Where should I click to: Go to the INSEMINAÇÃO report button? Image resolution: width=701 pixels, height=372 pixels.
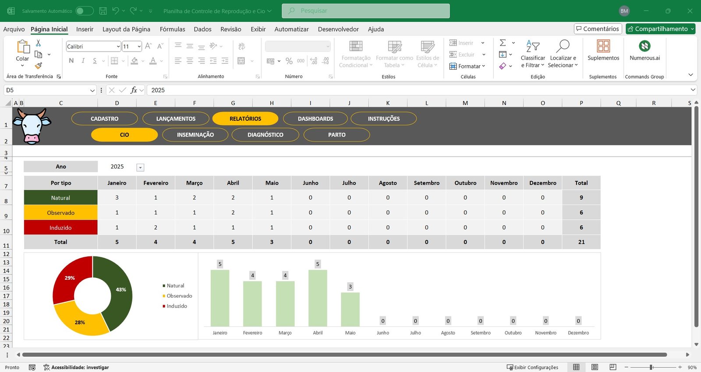[x=195, y=135]
